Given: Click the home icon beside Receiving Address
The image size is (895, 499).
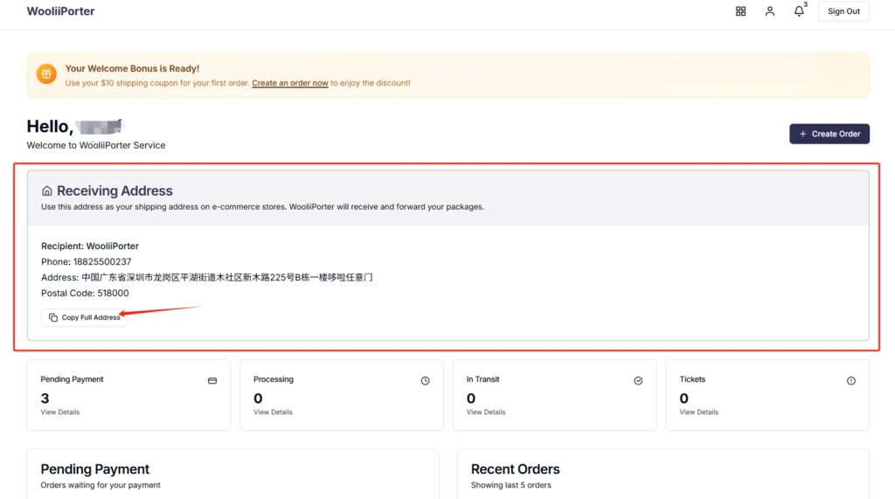Looking at the screenshot, I should [x=47, y=191].
